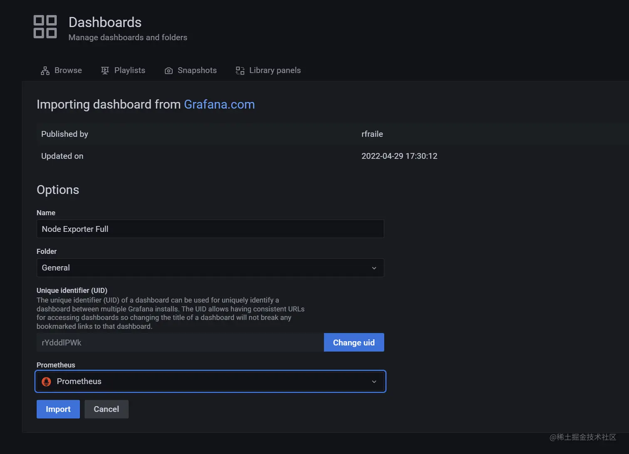
Task: Click the Dashboards grid icon
Action: coord(45,27)
